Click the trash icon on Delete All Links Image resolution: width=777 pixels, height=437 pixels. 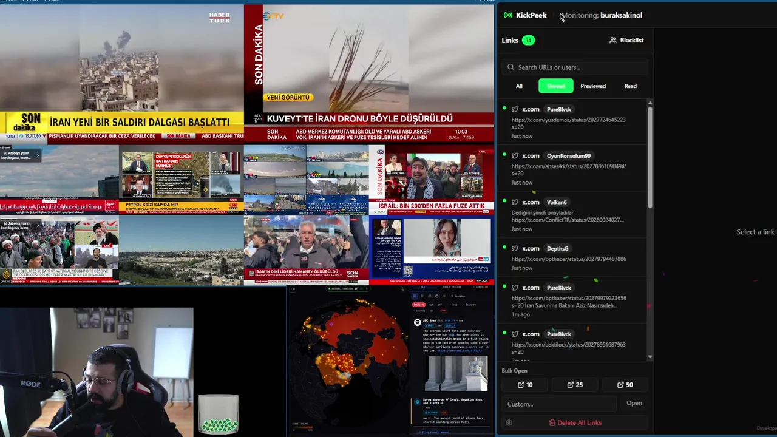552,422
